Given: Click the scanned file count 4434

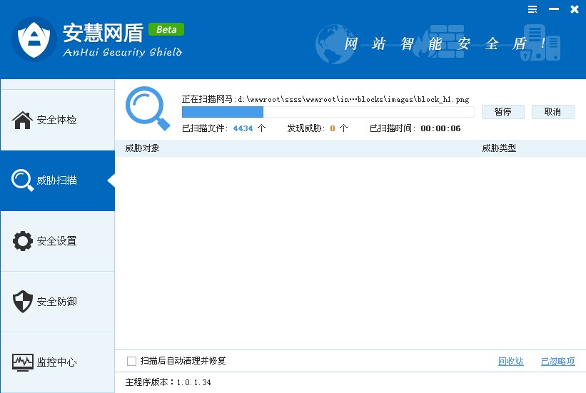Looking at the screenshot, I should point(243,128).
